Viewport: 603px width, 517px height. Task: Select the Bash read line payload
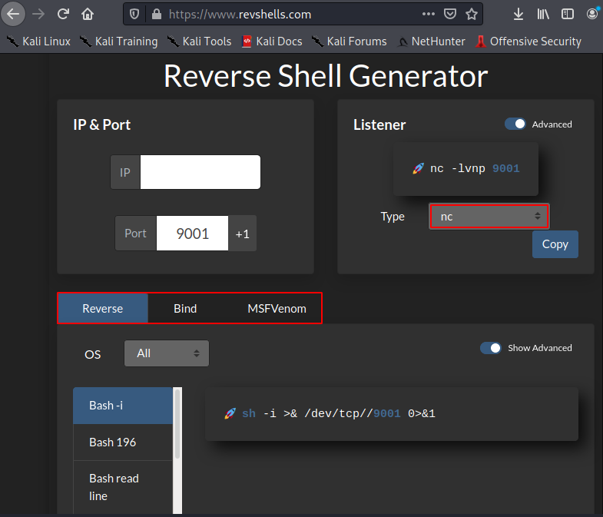pos(123,487)
